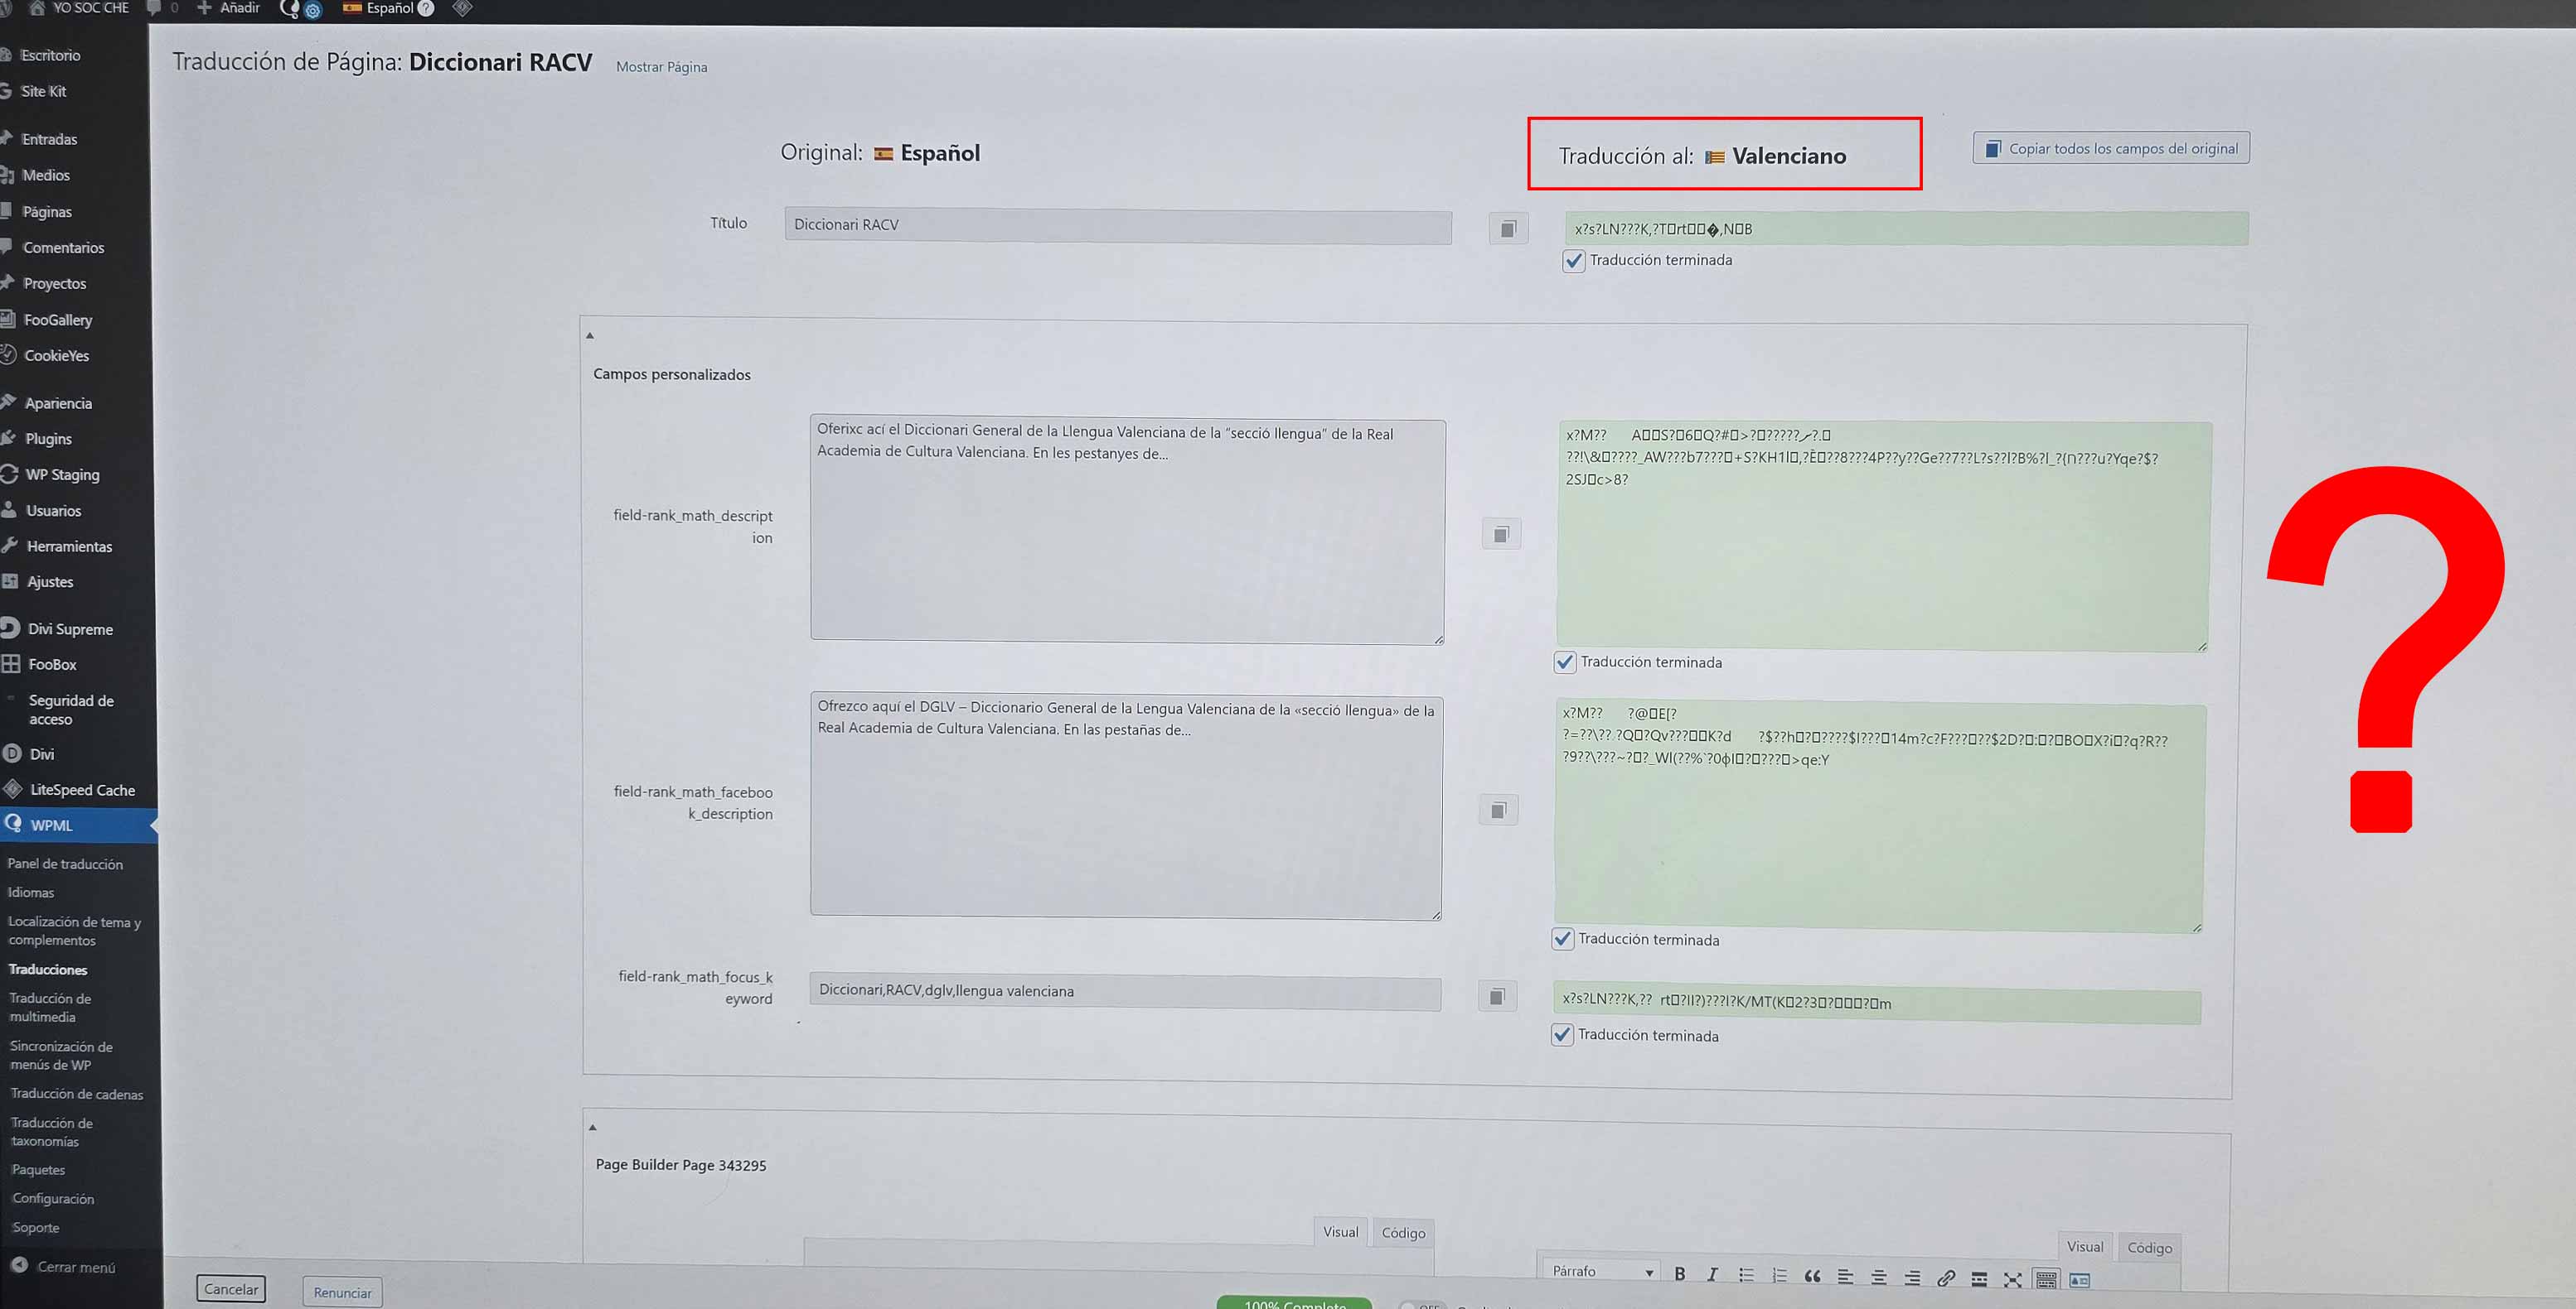The width and height of the screenshot is (2576, 1309).
Task: Click Copiar todos los campos del original
Action: pyautogui.click(x=2111, y=148)
